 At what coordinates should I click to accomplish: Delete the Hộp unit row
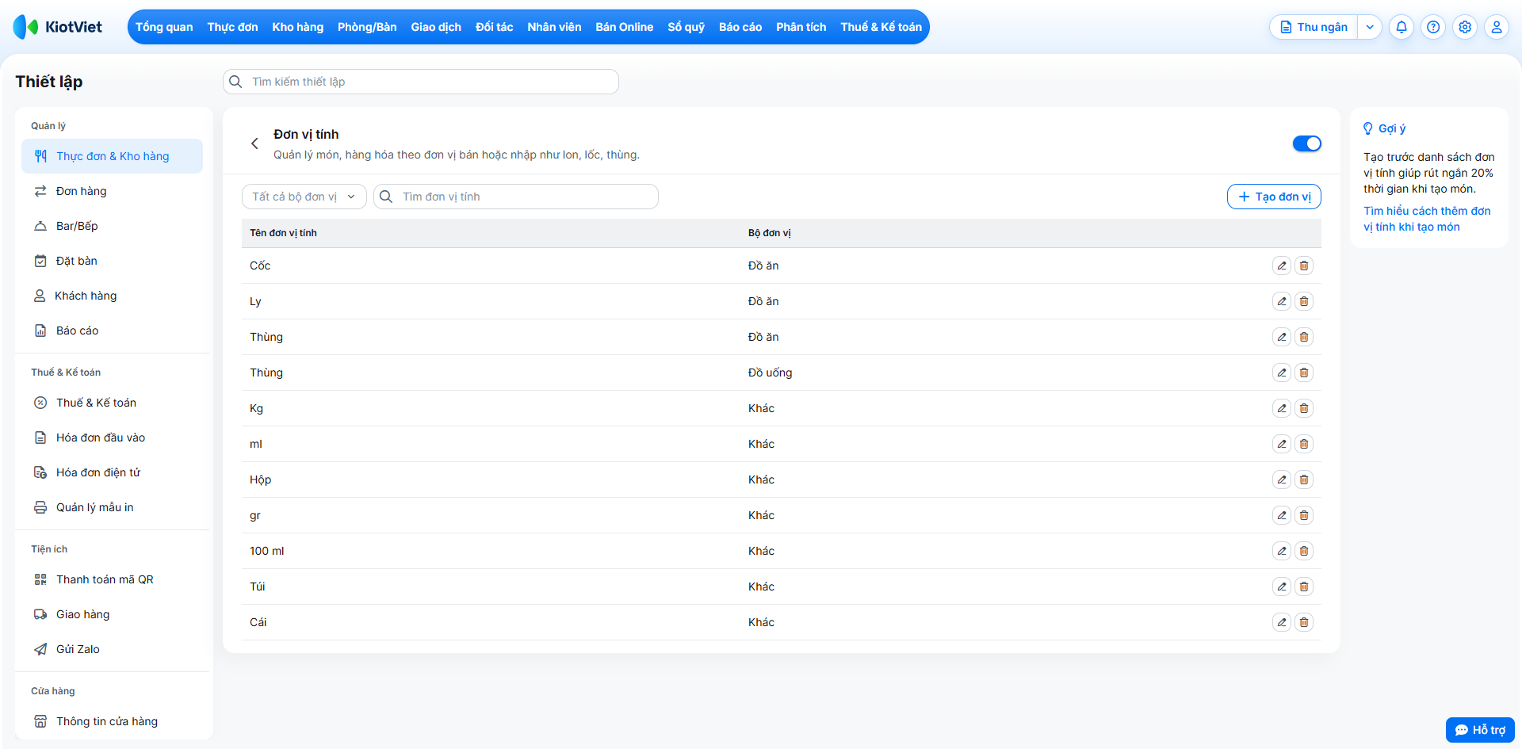[x=1304, y=480]
